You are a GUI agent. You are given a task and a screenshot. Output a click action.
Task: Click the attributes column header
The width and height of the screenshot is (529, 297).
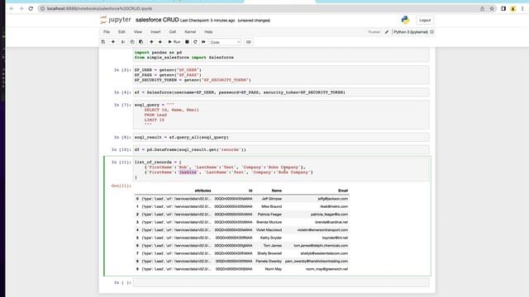(203, 191)
